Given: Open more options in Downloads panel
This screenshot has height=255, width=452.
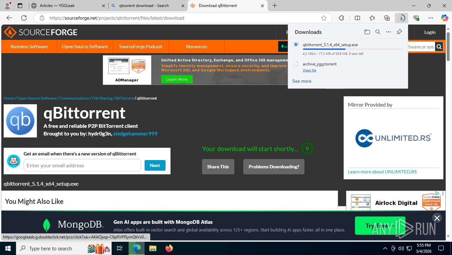Looking at the screenshot, I should [x=388, y=32].
